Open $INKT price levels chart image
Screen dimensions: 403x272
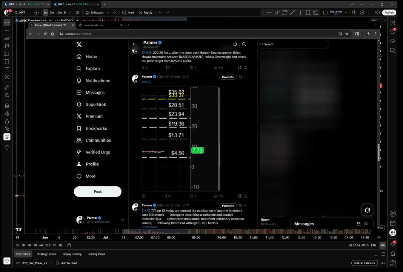pos(181,139)
